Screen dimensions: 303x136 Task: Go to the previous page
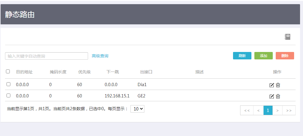click(258, 110)
